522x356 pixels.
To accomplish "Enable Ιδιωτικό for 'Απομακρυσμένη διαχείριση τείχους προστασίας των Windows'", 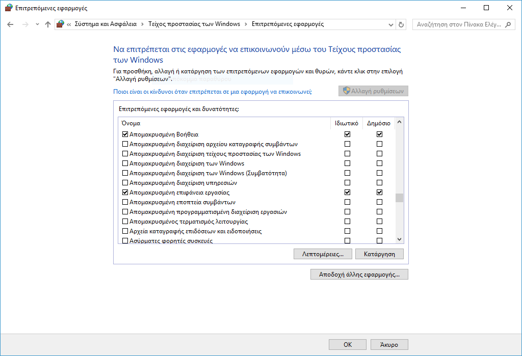I will (x=347, y=154).
